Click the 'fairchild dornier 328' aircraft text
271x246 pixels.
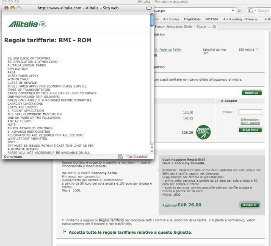[x=215, y=51]
